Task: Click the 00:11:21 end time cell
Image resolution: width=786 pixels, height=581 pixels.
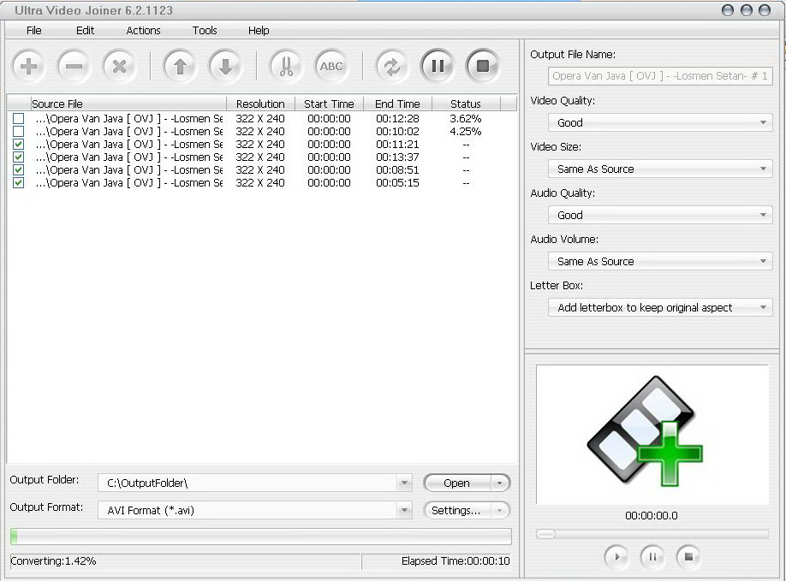Action: pos(397,145)
